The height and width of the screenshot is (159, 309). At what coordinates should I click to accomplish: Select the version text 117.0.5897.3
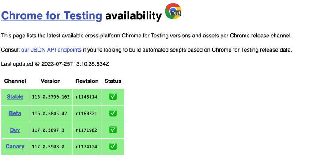click(x=48, y=130)
